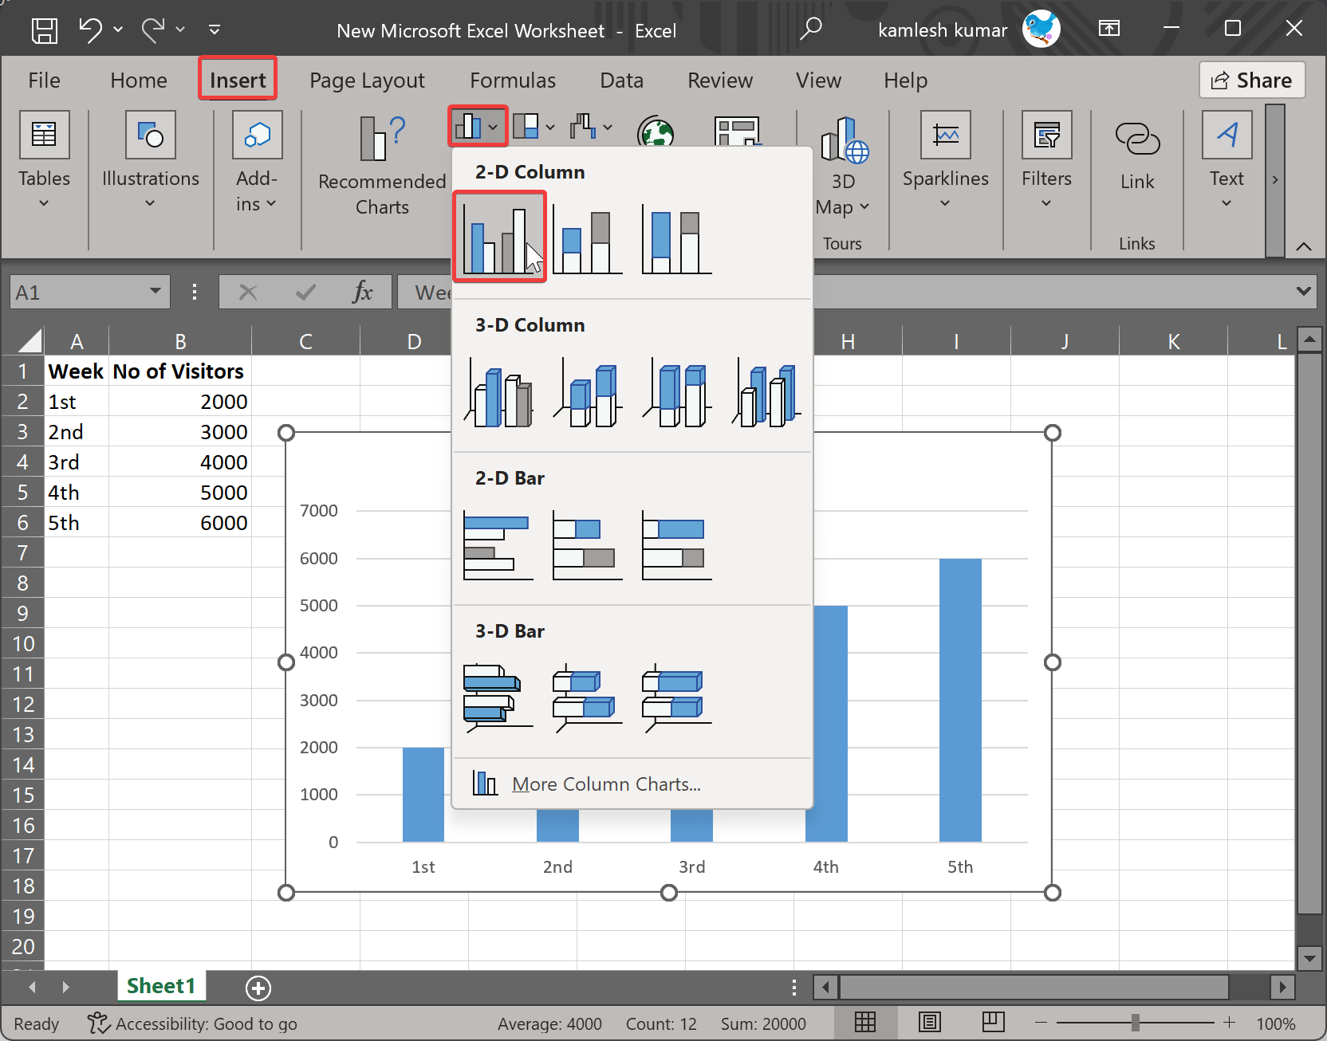The height and width of the screenshot is (1041, 1327).
Task: Collapse the ribbon with caret arrow
Action: [x=1304, y=246]
